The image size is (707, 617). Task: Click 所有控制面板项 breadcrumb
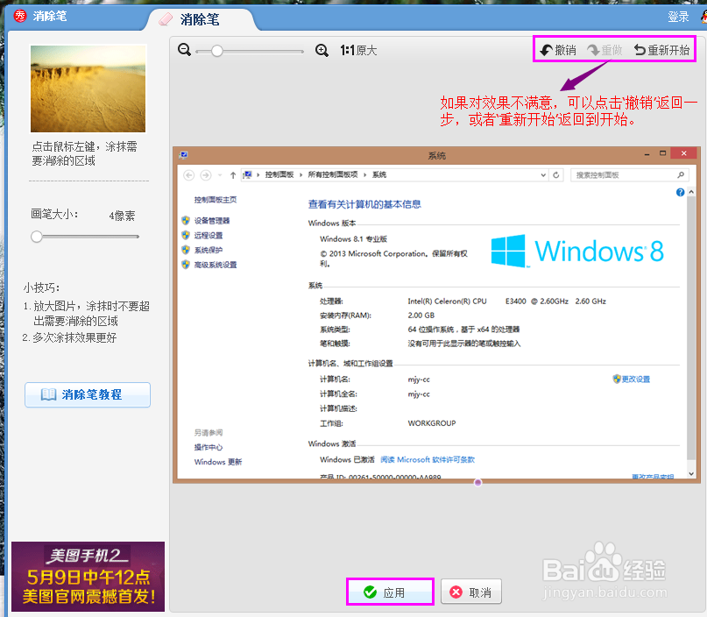333,174
